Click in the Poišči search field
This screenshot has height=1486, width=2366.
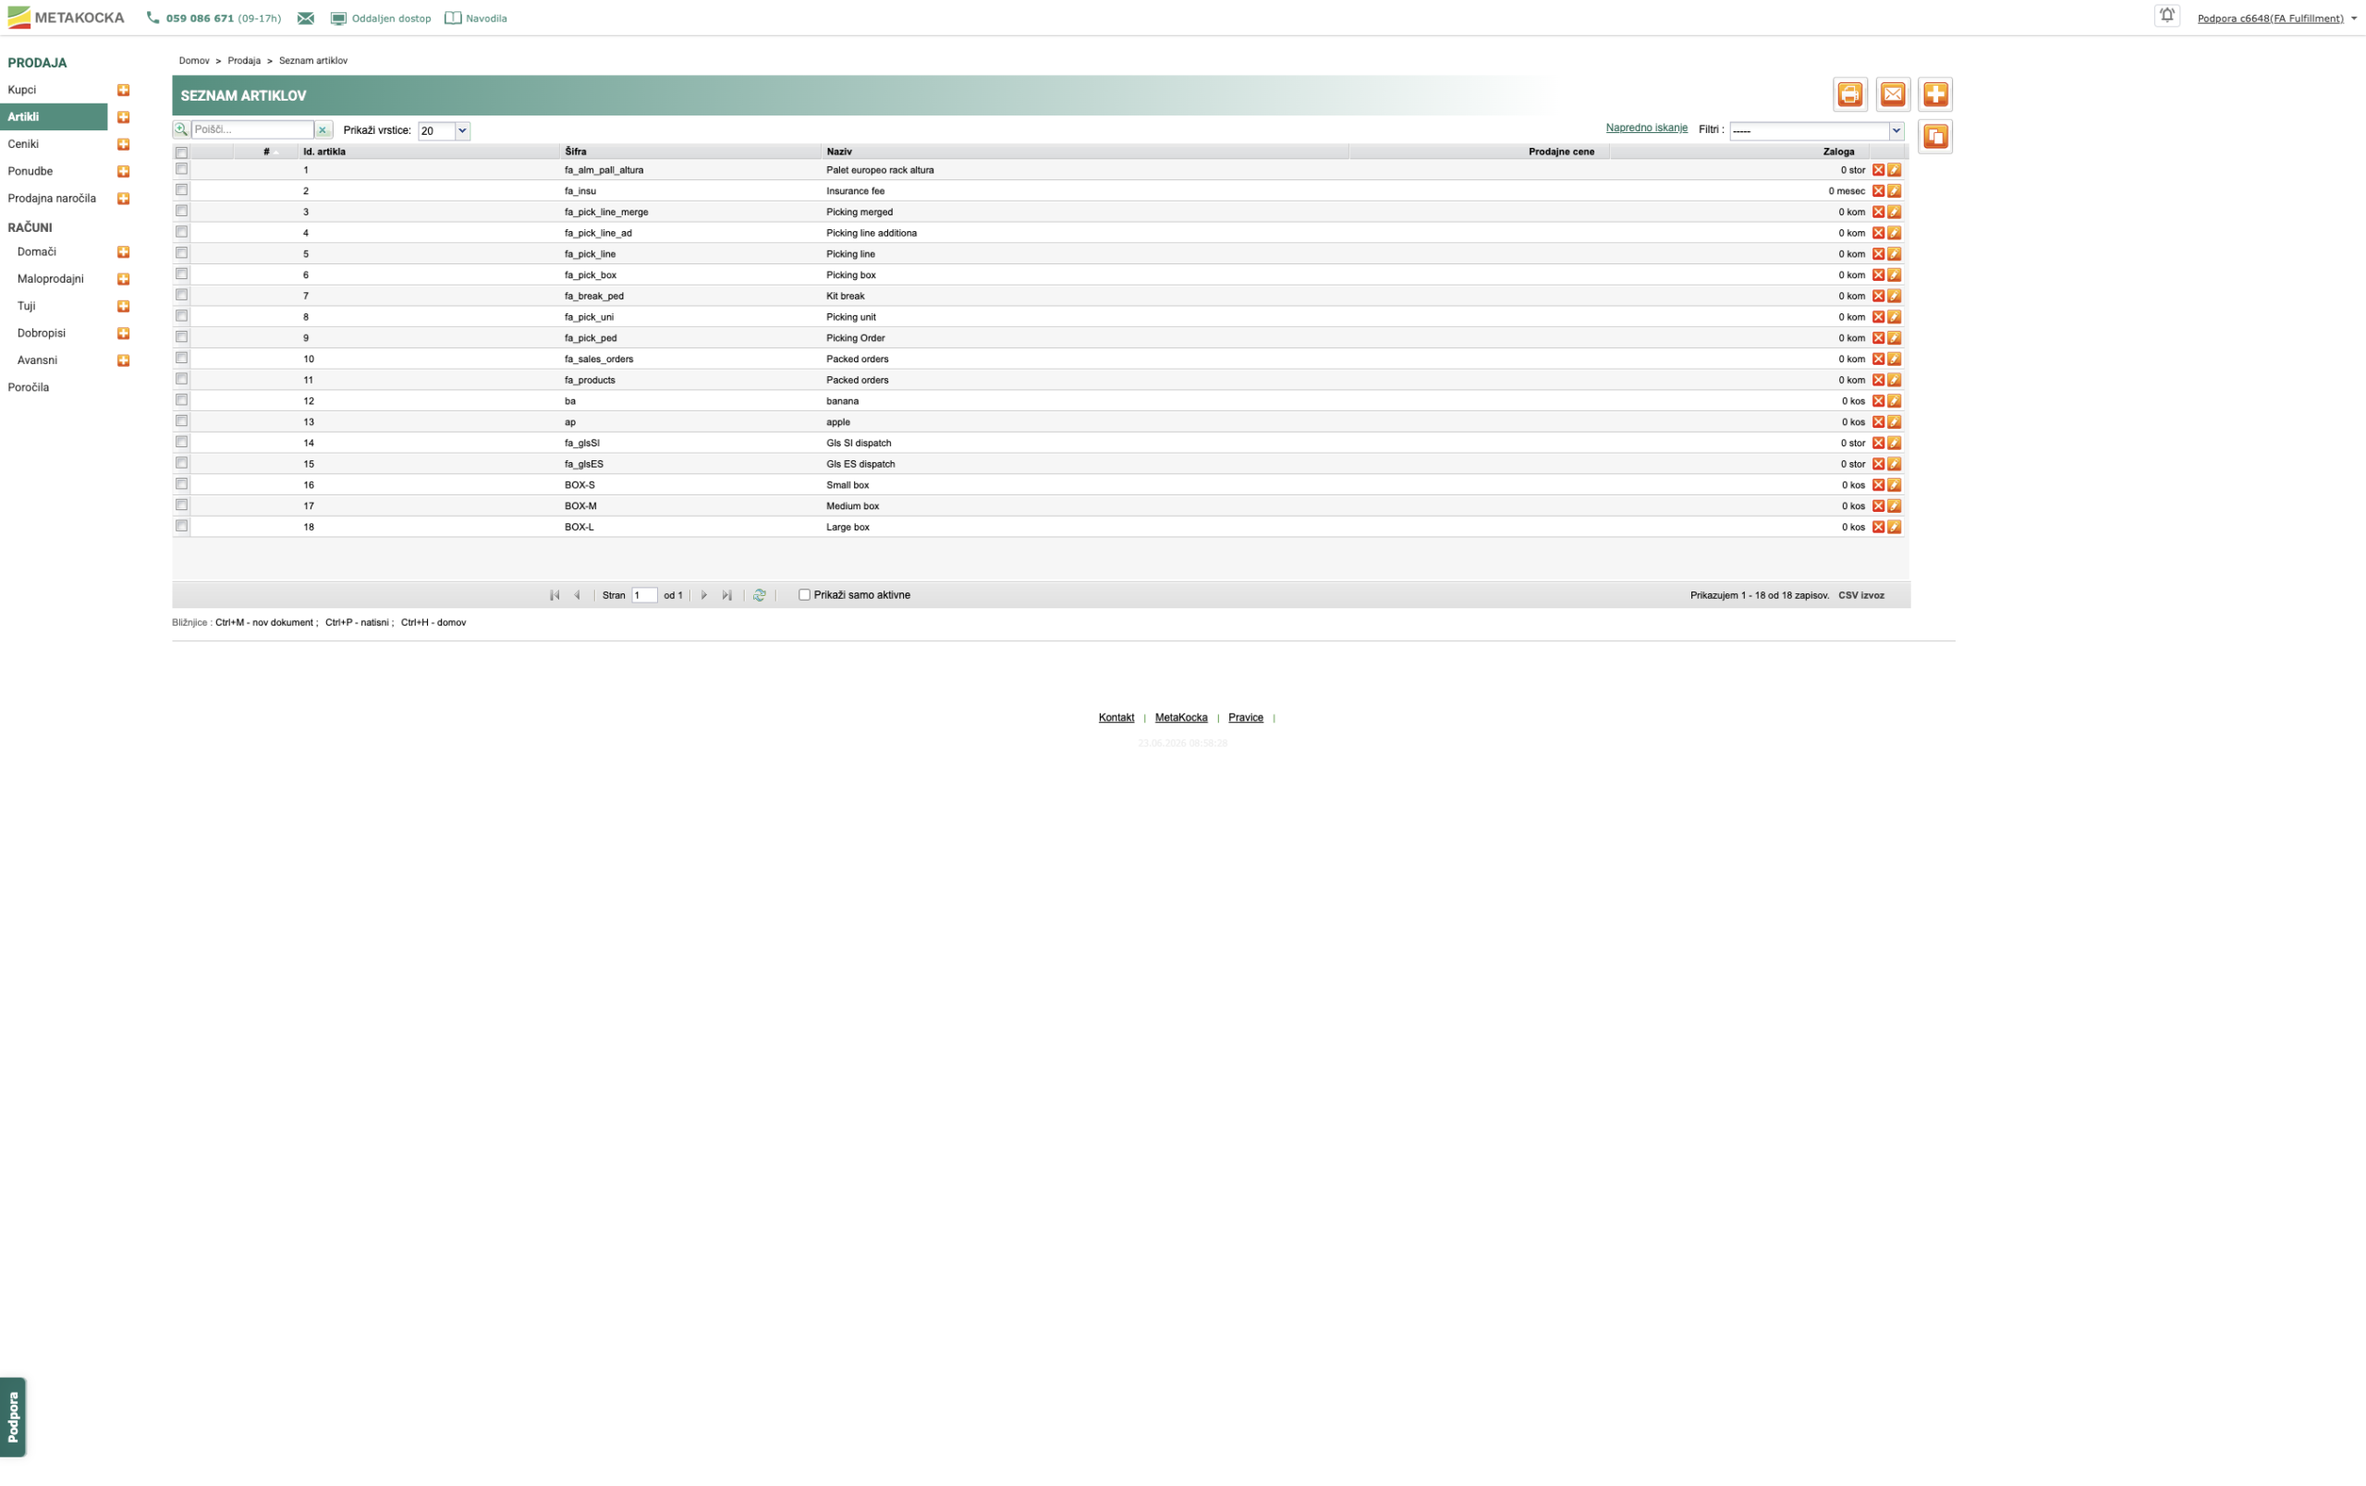click(x=252, y=129)
